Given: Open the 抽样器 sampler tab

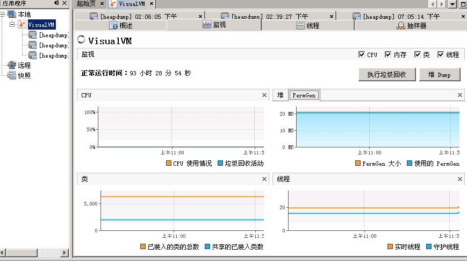Looking at the screenshot, I should tap(411, 25).
